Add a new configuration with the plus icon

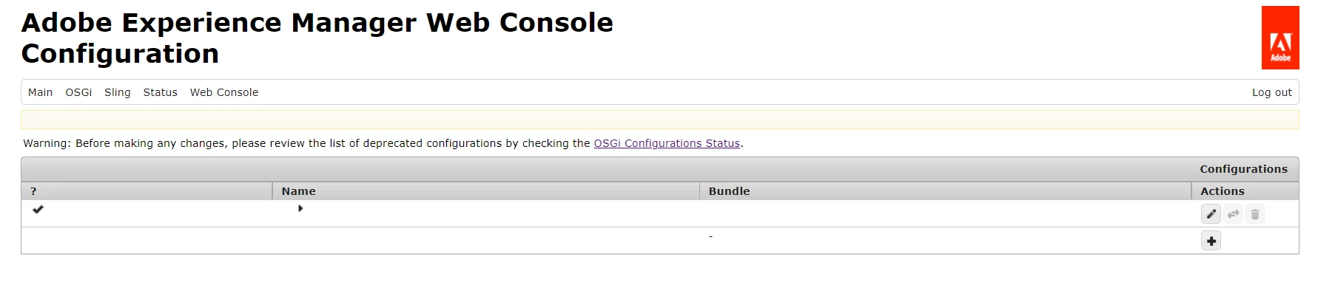click(x=1211, y=241)
